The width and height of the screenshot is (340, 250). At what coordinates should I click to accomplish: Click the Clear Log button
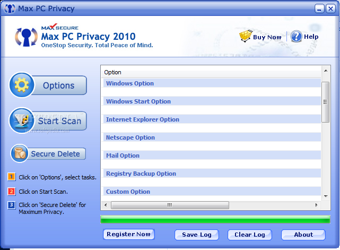coord(250,235)
